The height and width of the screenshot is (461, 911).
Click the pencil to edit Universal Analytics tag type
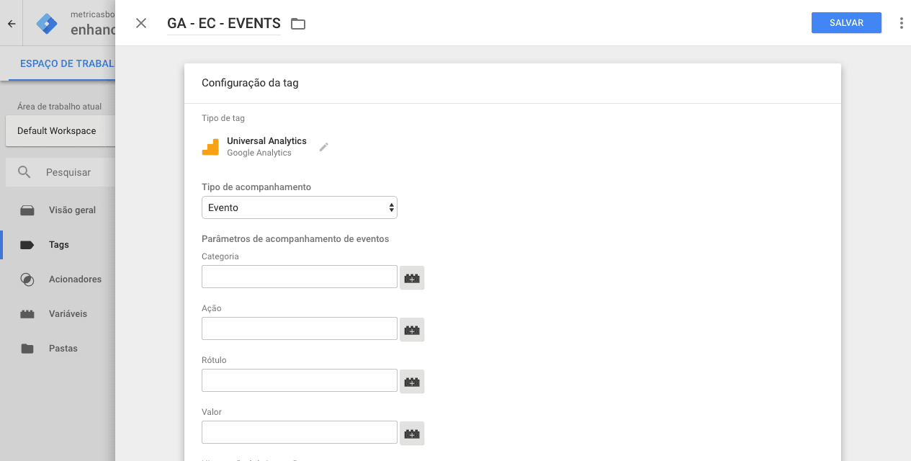click(323, 147)
